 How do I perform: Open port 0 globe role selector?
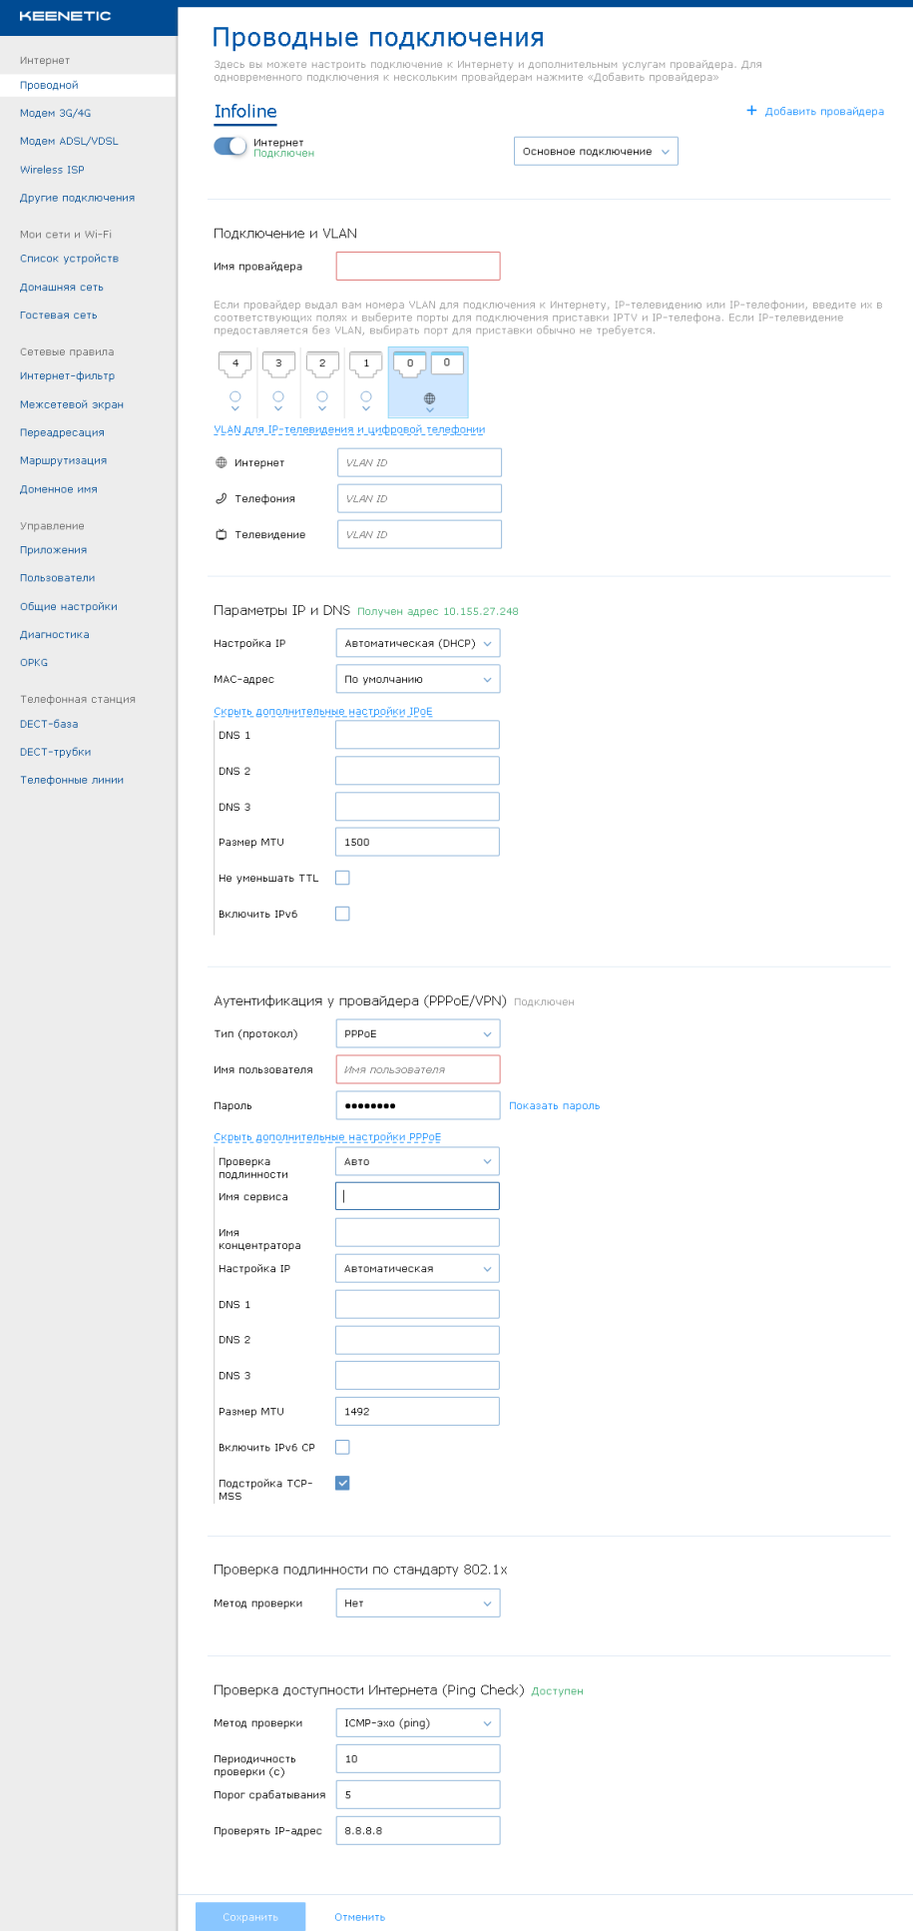pos(430,402)
